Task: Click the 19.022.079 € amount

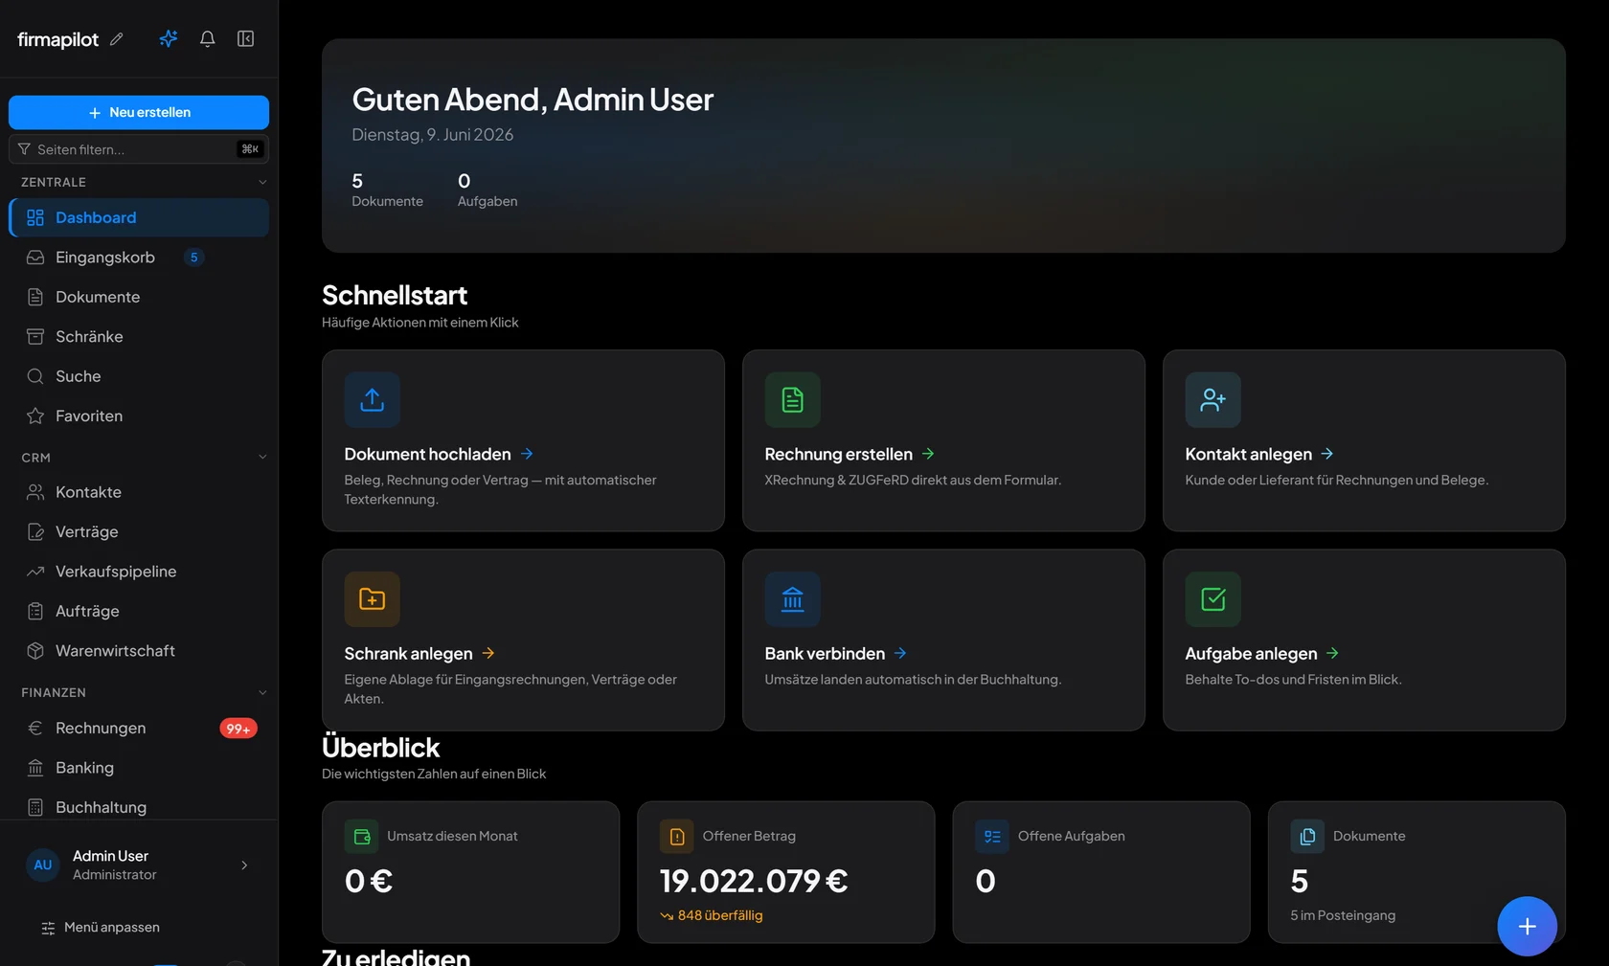Action: 754,881
